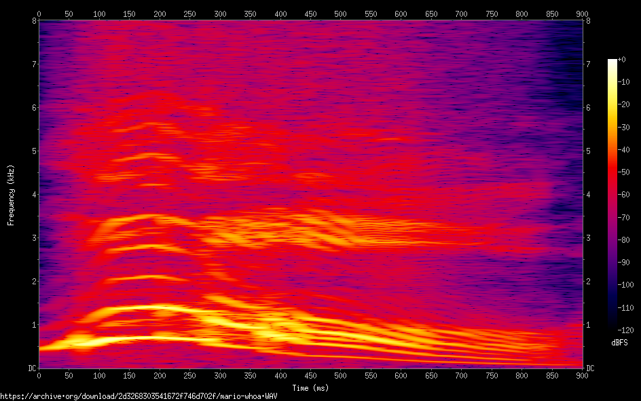Click the 'Time (ms)' axis title
Screen dimensions: 641x401
tap(310, 387)
